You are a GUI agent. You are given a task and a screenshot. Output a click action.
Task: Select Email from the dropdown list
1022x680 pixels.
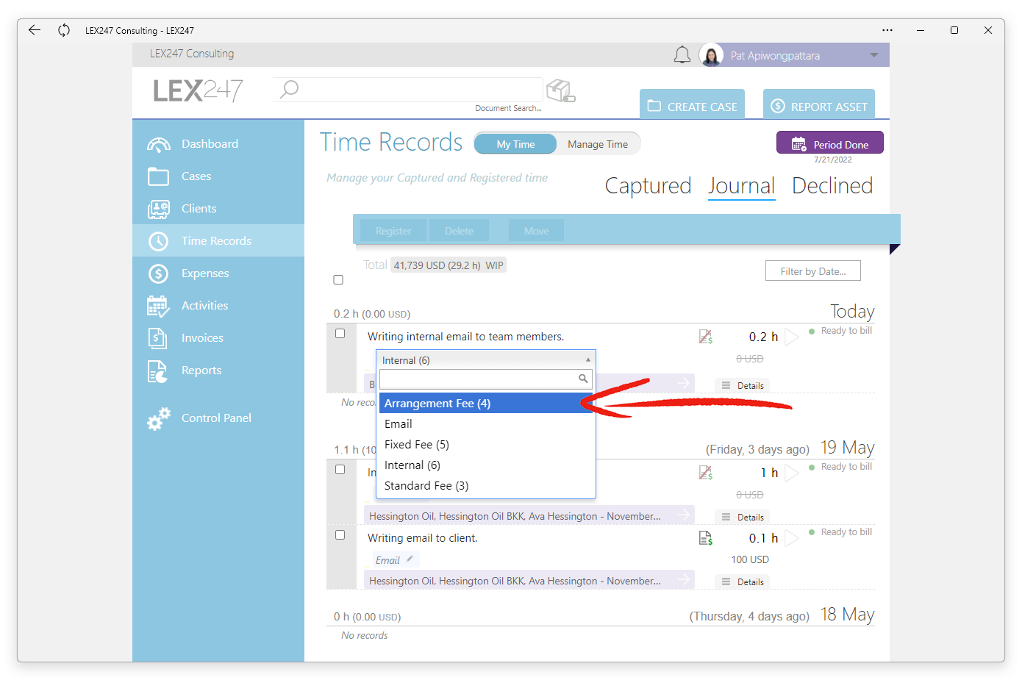click(486, 424)
